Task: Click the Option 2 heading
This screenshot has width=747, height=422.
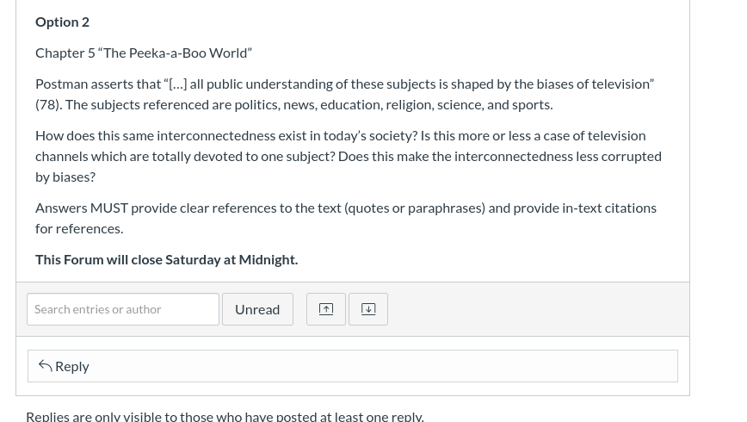Action: pos(63,22)
